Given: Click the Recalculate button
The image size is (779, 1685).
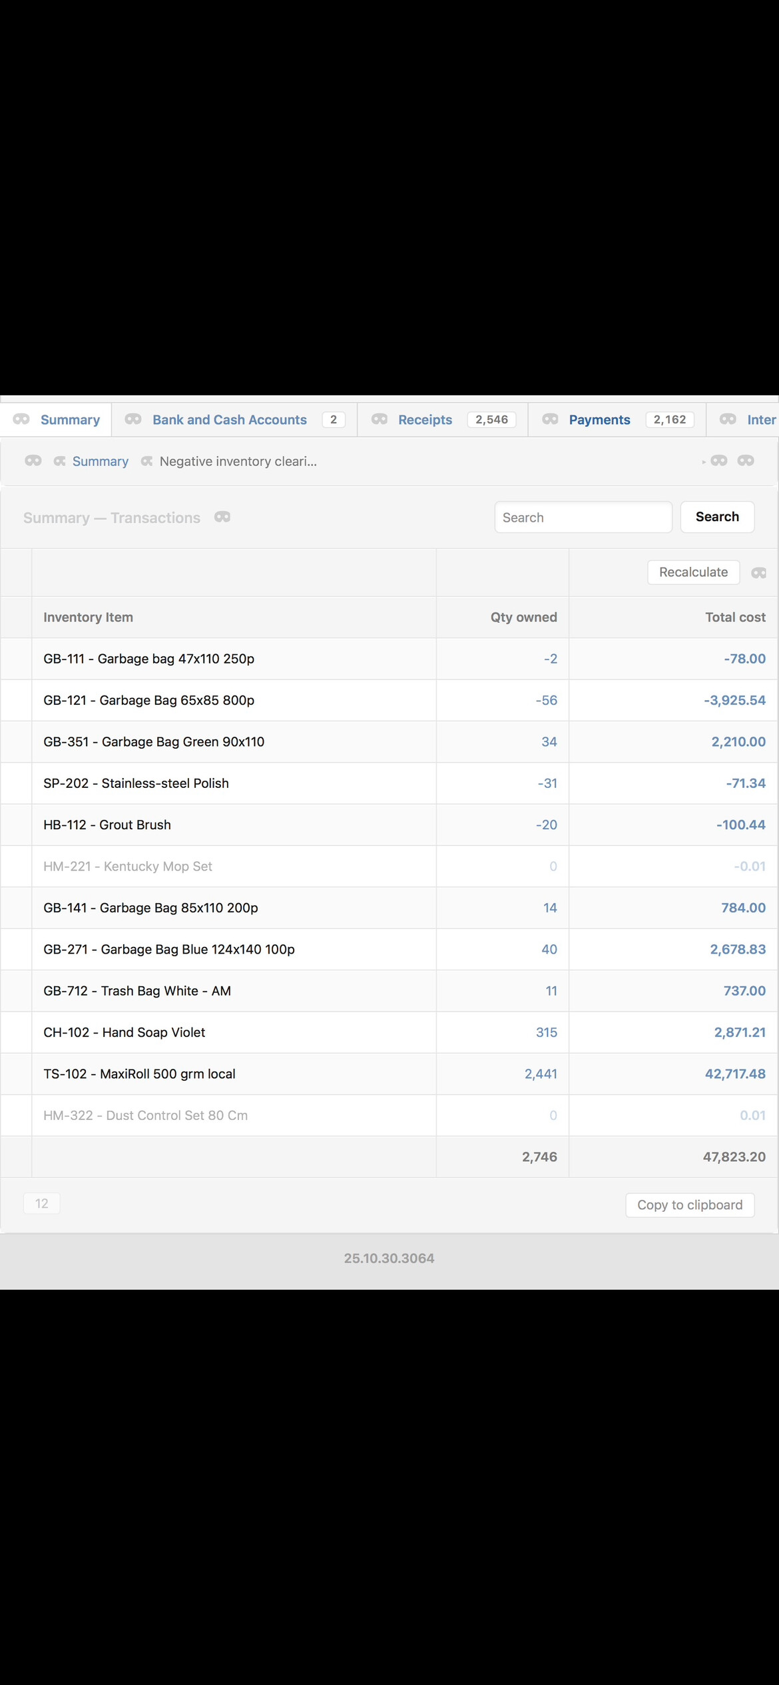Looking at the screenshot, I should 693,572.
